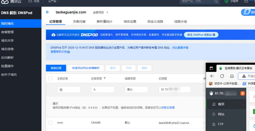Click the 前往 DNSPod 控制台 button

click(201, 35)
